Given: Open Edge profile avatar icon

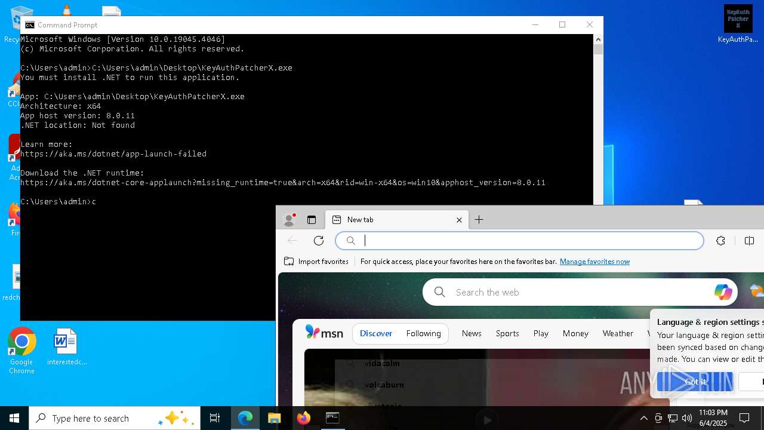Looking at the screenshot, I should [289, 220].
